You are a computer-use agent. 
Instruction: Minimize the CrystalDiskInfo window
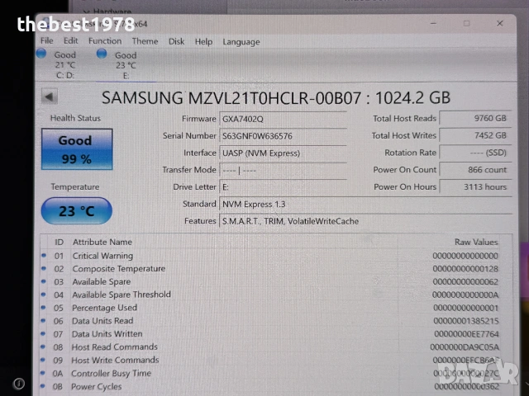[x=433, y=24]
